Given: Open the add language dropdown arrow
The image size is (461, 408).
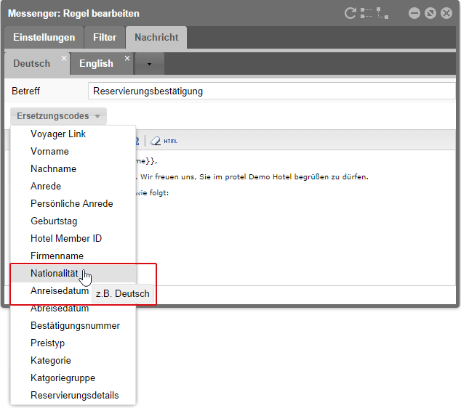Looking at the screenshot, I should 149,64.
